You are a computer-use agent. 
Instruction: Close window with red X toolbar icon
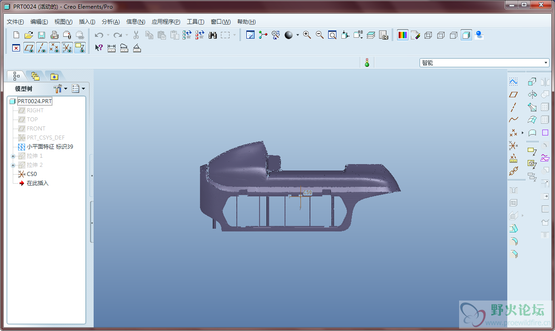pyautogui.click(x=16, y=48)
